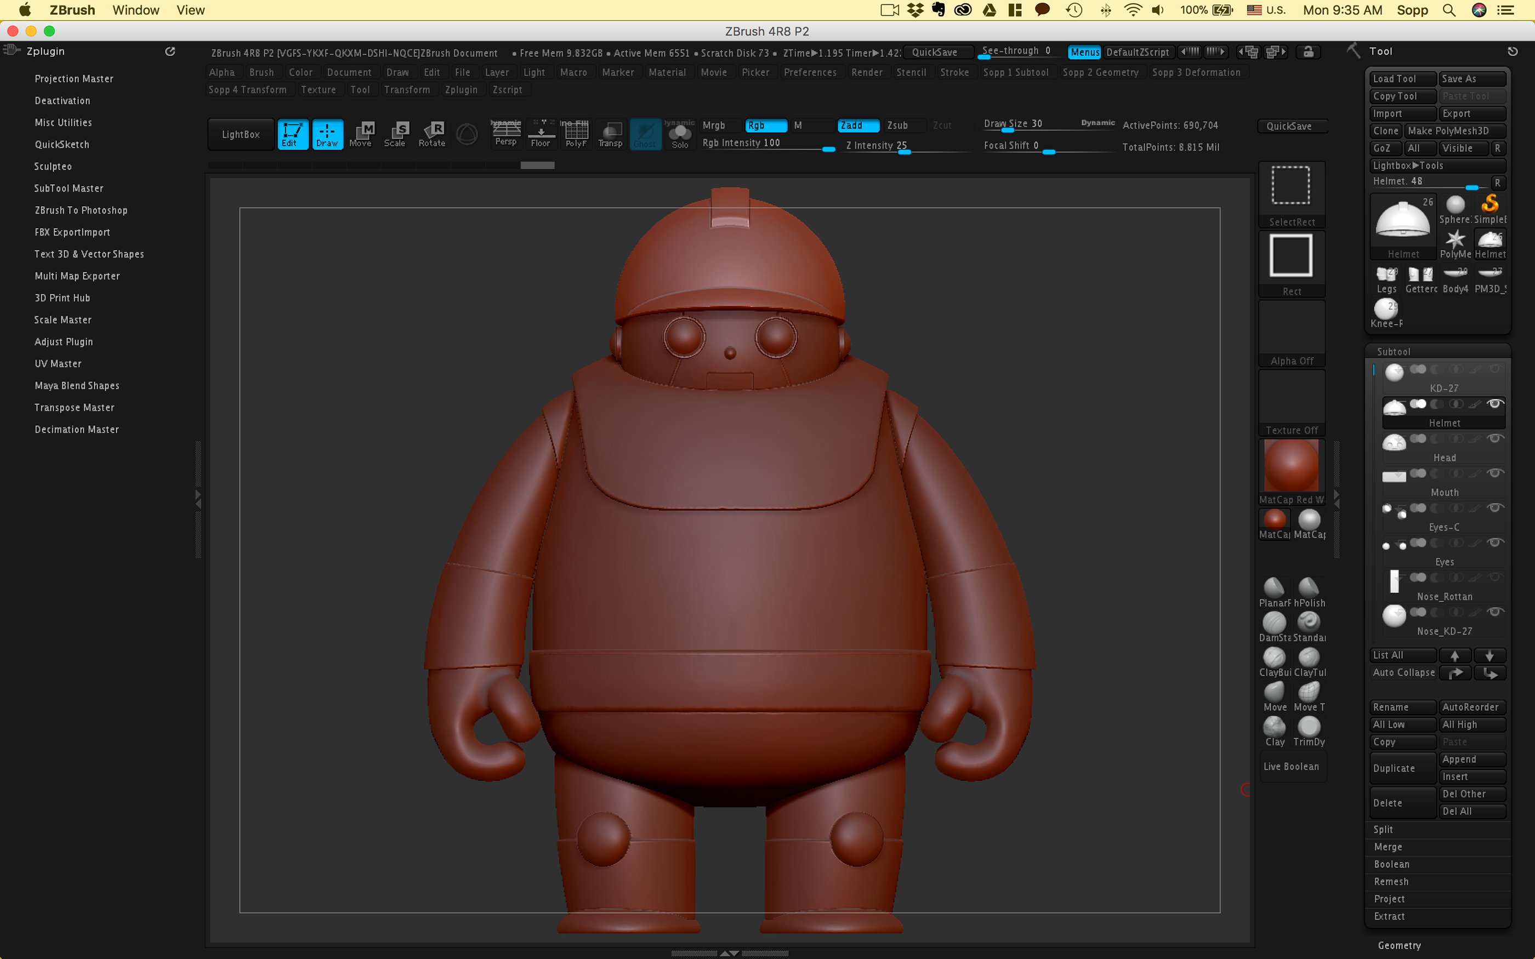Screen dimensions: 1535x959
Task: Click the Make PolyMesh3D button
Action: tap(1457, 130)
